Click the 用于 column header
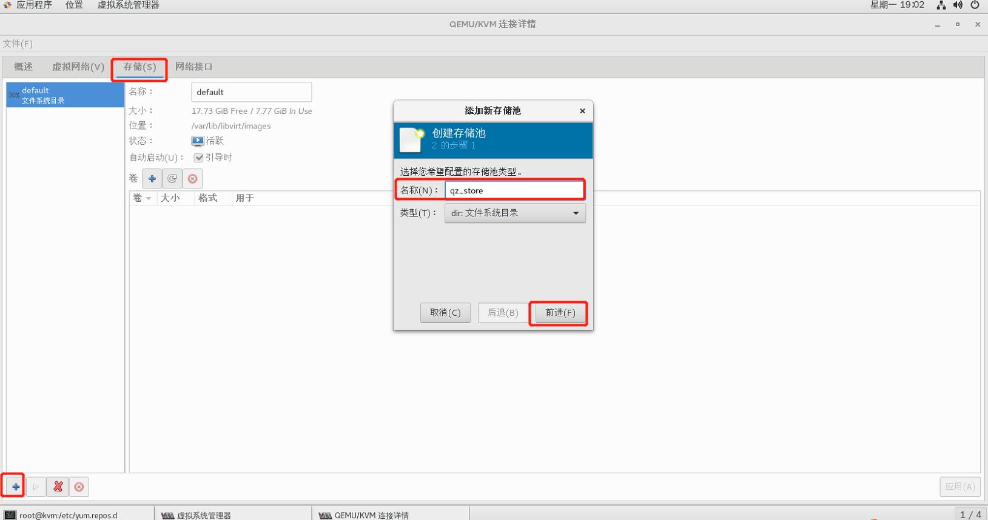This screenshot has width=988, height=520. pos(245,198)
